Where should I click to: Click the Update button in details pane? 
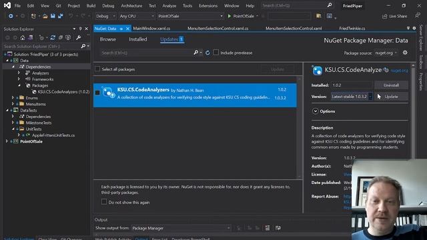point(392,97)
